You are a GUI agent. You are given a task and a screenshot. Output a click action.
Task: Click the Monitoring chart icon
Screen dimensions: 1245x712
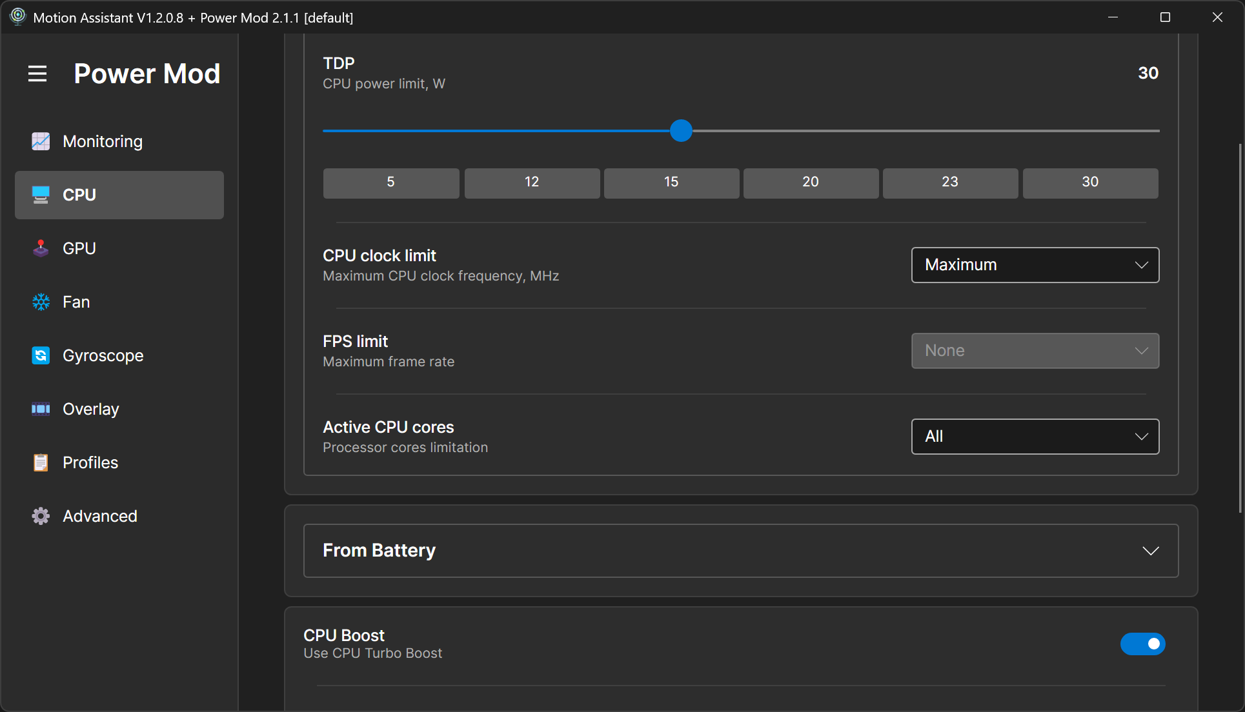41,141
